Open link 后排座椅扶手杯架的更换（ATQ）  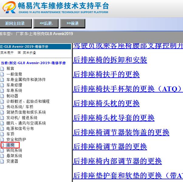point(128,89)
